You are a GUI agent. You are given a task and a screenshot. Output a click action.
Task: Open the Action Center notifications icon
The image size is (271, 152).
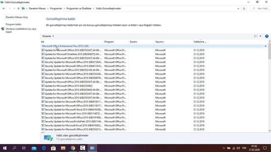coord(265,148)
